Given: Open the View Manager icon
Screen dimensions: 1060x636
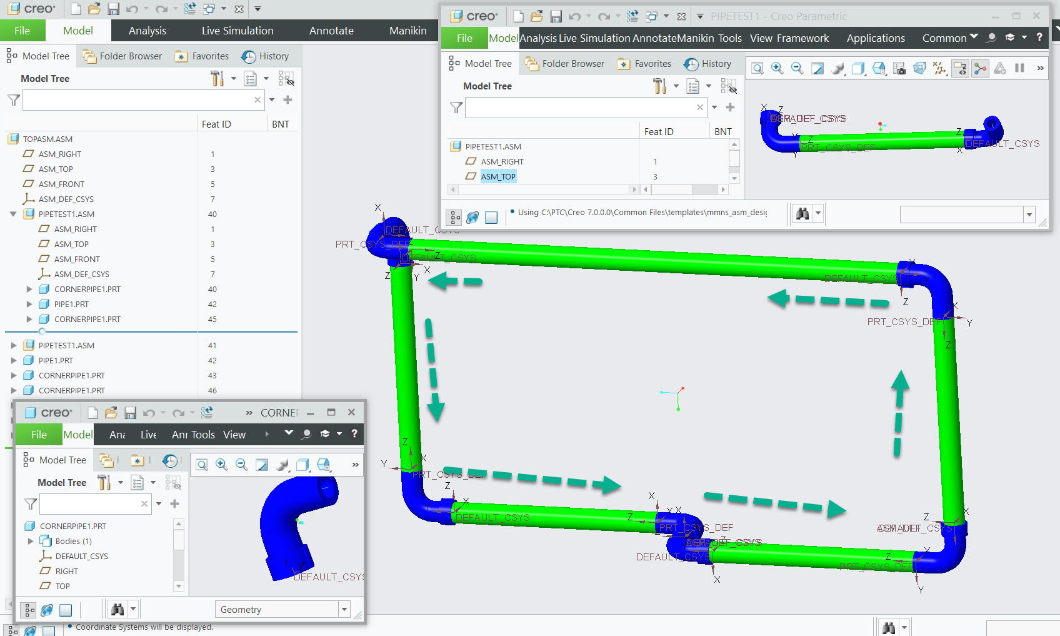Looking at the screenshot, I should [899, 68].
